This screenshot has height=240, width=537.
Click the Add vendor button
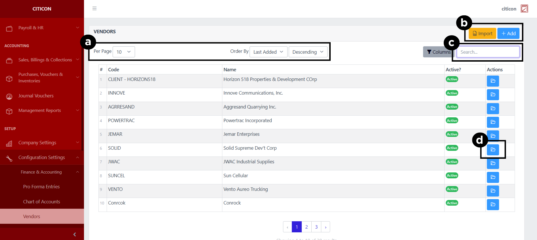508,34
